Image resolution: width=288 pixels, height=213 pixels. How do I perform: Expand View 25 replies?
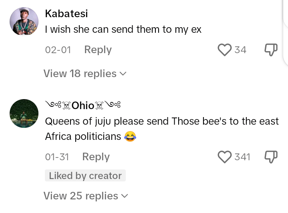tap(81, 196)
